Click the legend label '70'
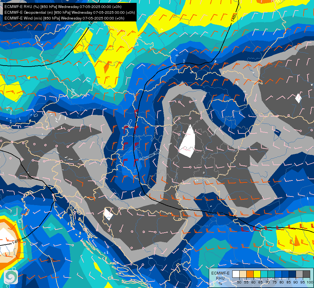The height and width of the screenshot is (288, 314). [267, 282]
